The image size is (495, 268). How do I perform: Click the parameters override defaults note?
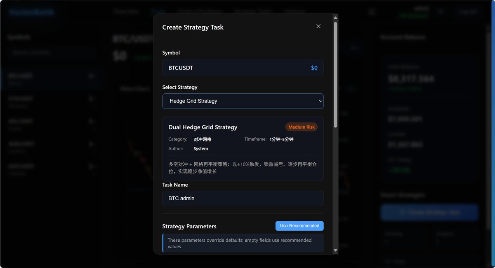pos(243,243)
